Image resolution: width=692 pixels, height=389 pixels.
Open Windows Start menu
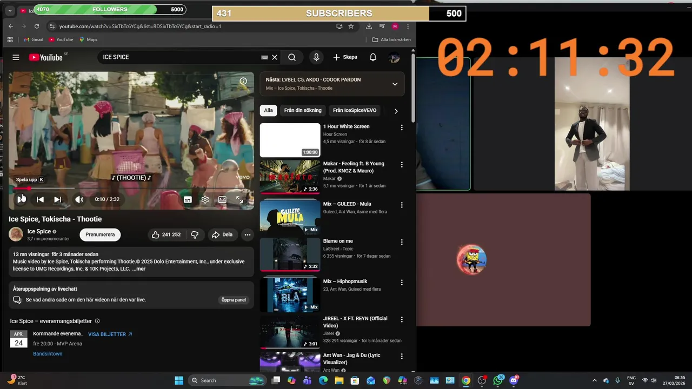coord(179,380)
